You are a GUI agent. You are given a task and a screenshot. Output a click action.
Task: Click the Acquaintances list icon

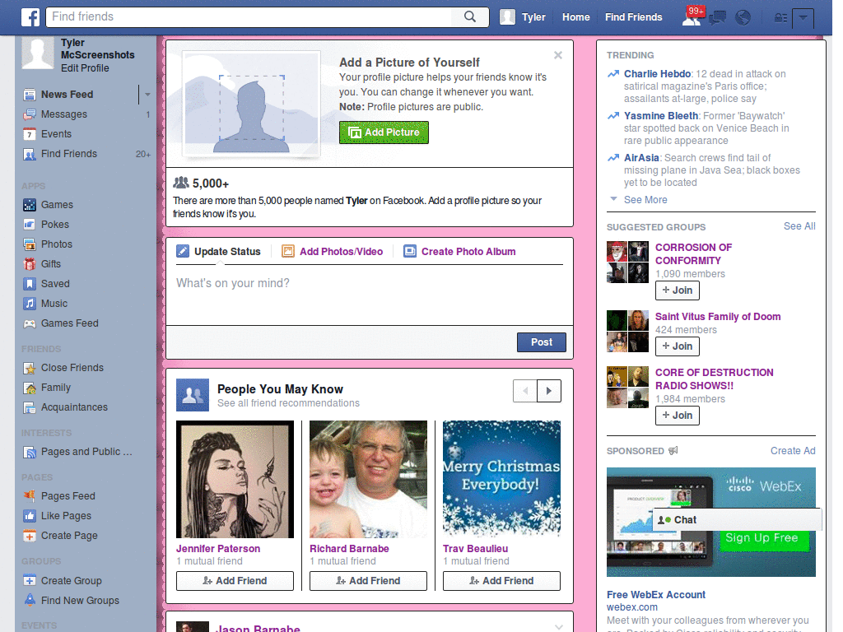click(30, 408)
